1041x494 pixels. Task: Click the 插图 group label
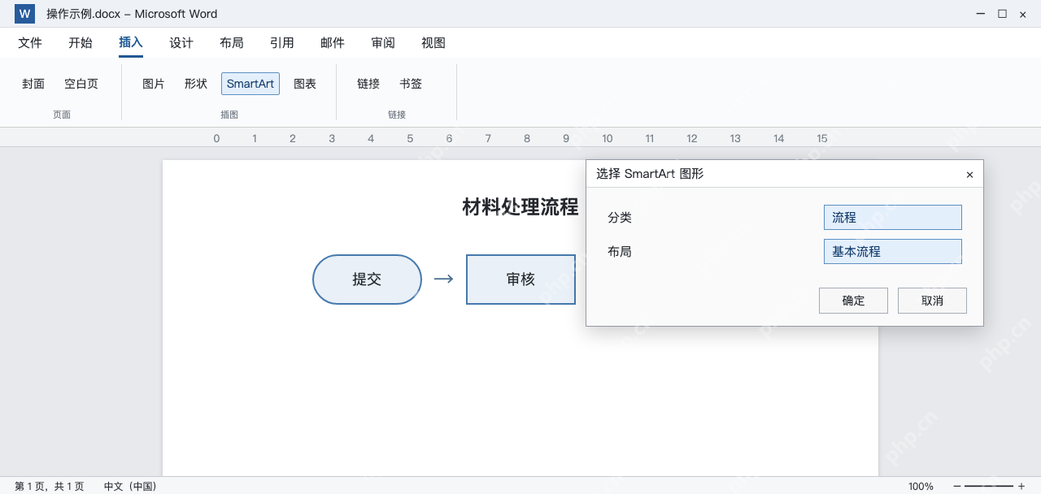[x=229, y=115]
